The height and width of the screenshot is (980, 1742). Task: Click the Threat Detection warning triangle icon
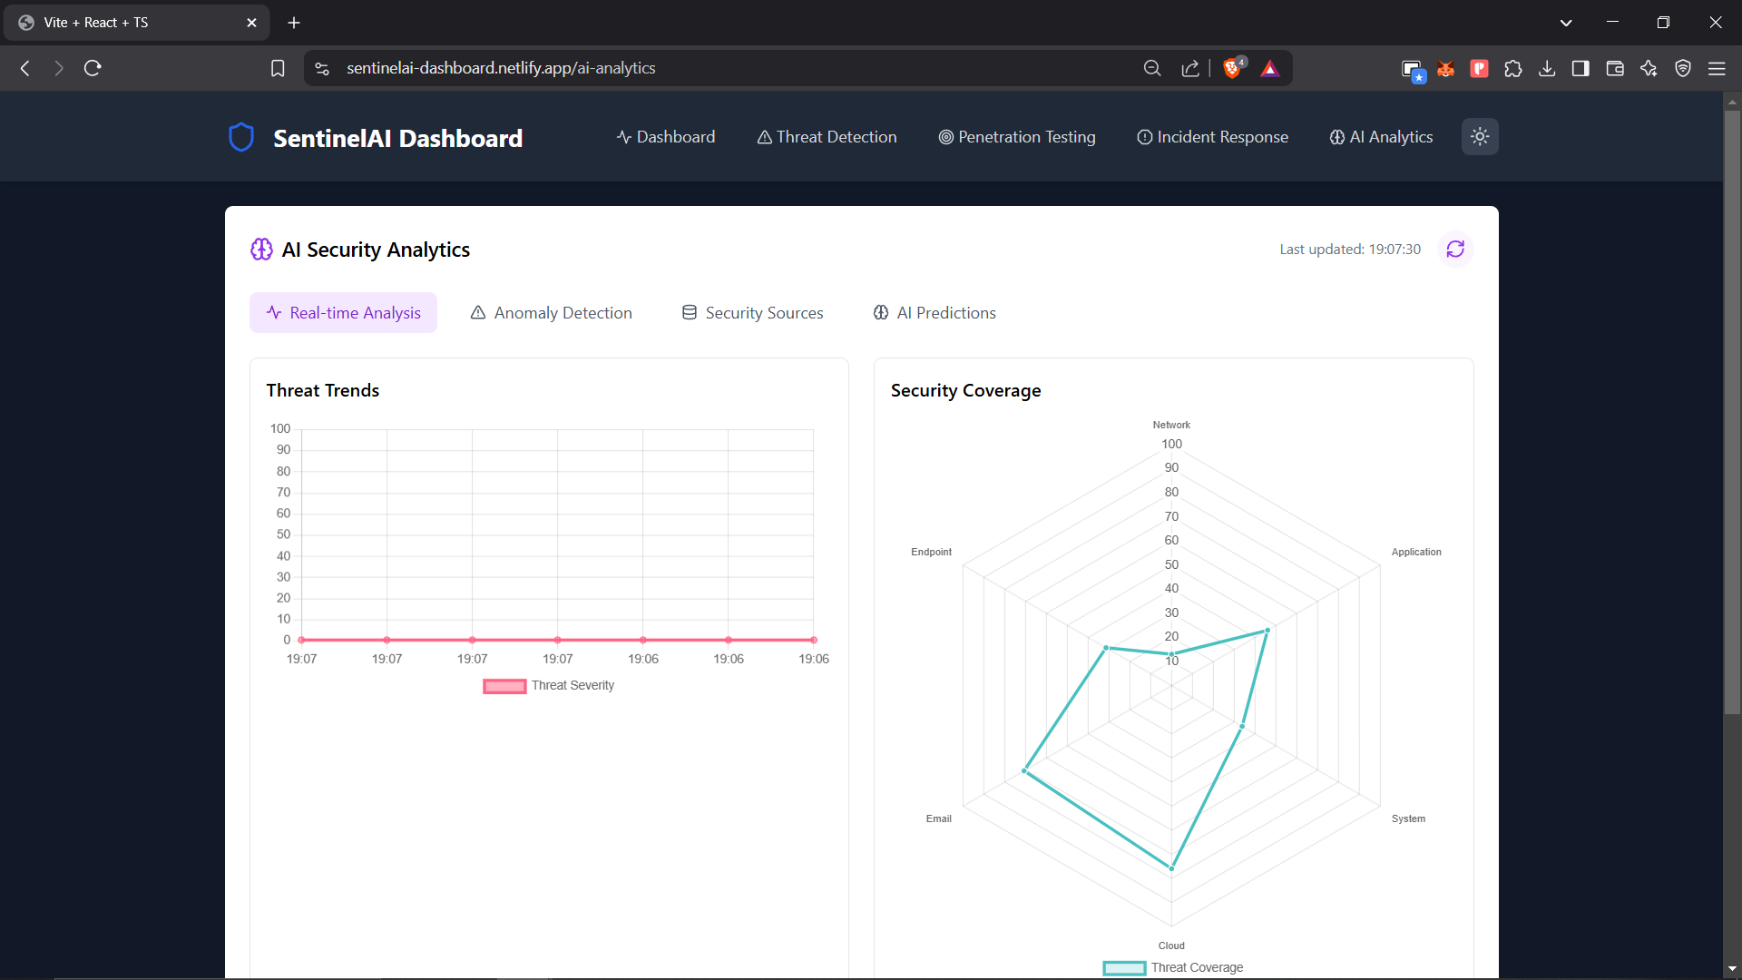point(764,137)
